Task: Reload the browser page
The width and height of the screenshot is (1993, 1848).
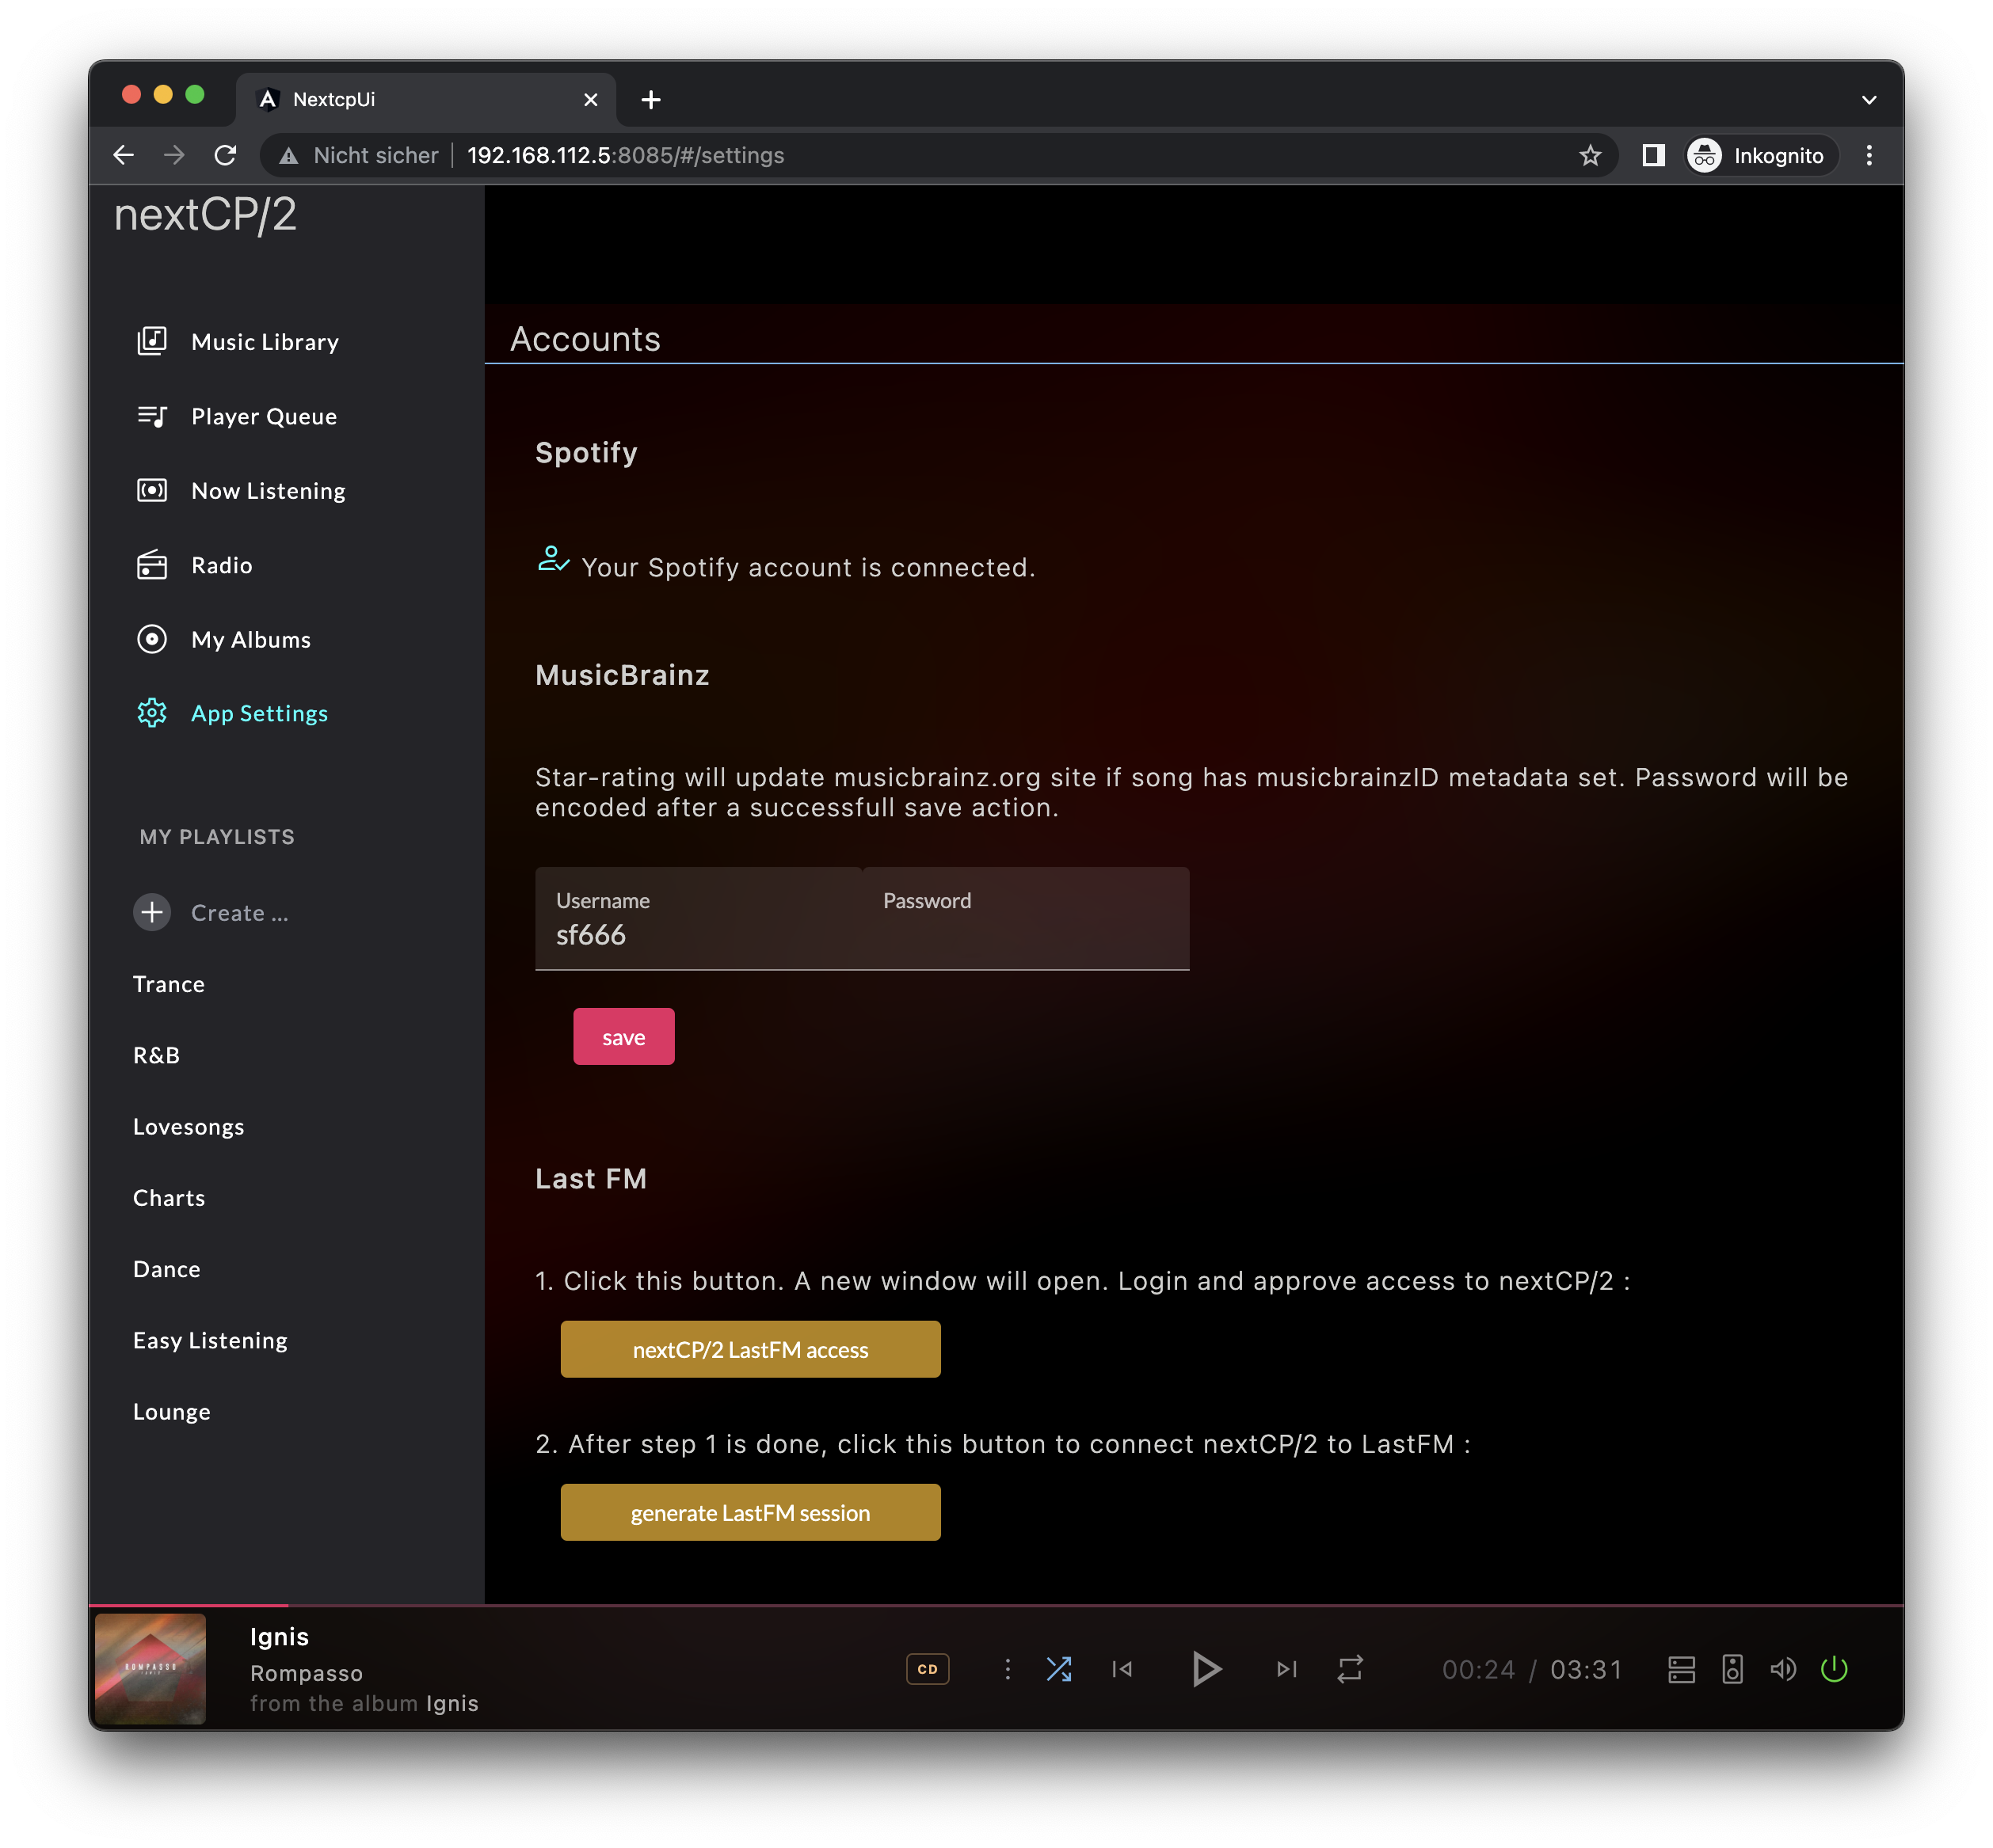Action: (x=226, y=155)
